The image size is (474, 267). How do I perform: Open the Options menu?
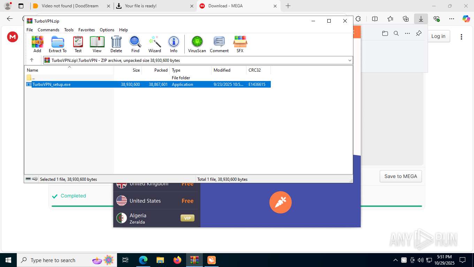tap(107, 30)
